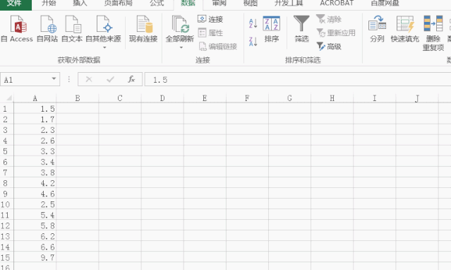The width and height of the screenshot is (451, 270).
Task: Select cell with value 5.4
Action: [x=35, y=215]
